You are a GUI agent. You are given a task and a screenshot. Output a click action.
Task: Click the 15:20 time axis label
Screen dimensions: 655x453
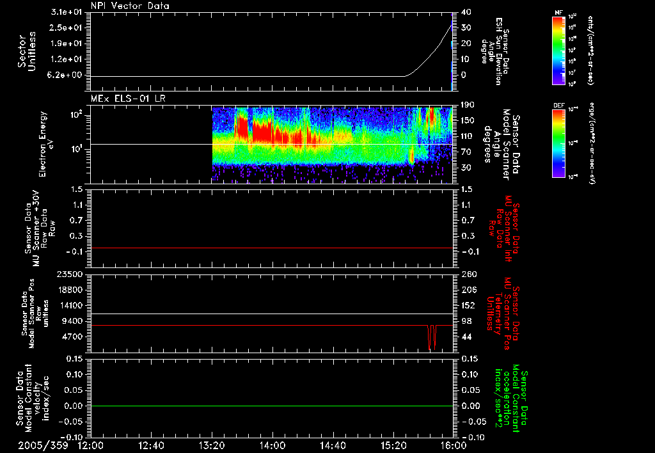[x=393, y=445]
